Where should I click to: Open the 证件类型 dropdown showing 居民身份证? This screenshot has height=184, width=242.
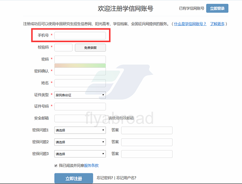pyautogui.click(x=80, y=95)
